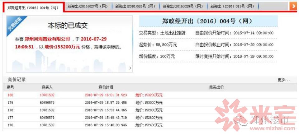Click heading 本标的已成交
The width and height of the screenshot is (299, 135).
coord(68,25)
